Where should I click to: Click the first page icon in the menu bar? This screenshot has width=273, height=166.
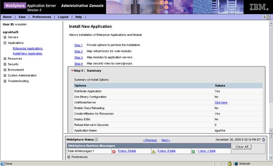[x=264, y=17]
